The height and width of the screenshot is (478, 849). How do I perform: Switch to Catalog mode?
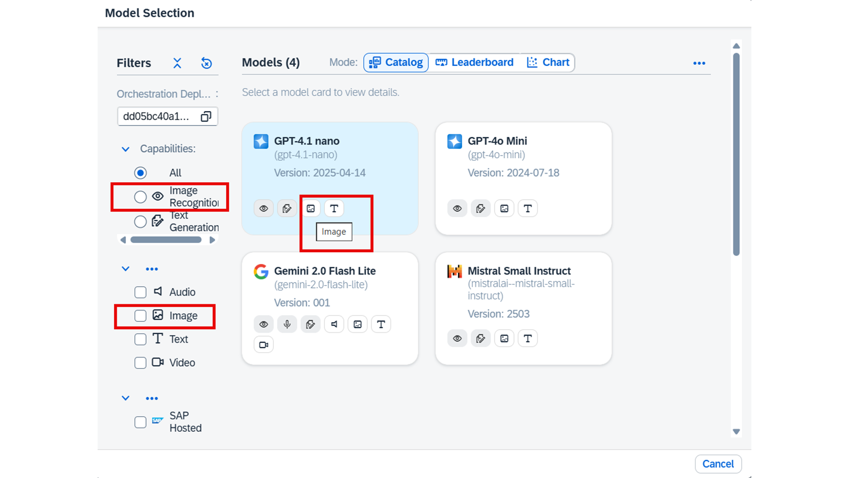tap(396, 63)
